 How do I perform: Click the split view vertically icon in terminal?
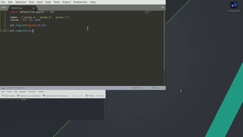tap(18, 96)
